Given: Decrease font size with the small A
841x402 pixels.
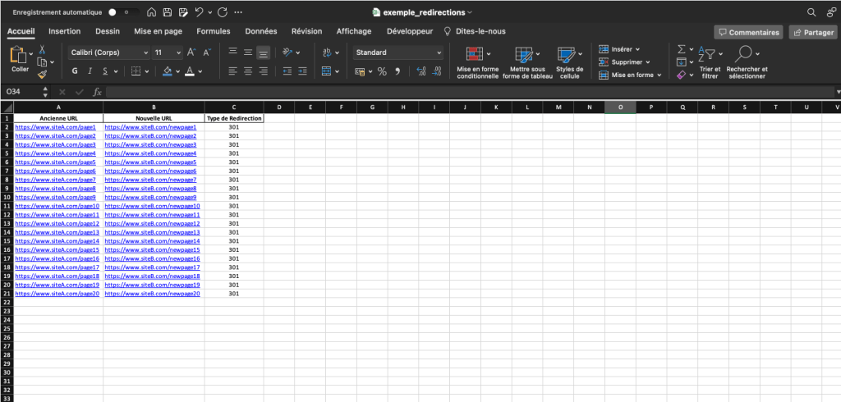Looking at the screenshot, I should click(207, 53).
